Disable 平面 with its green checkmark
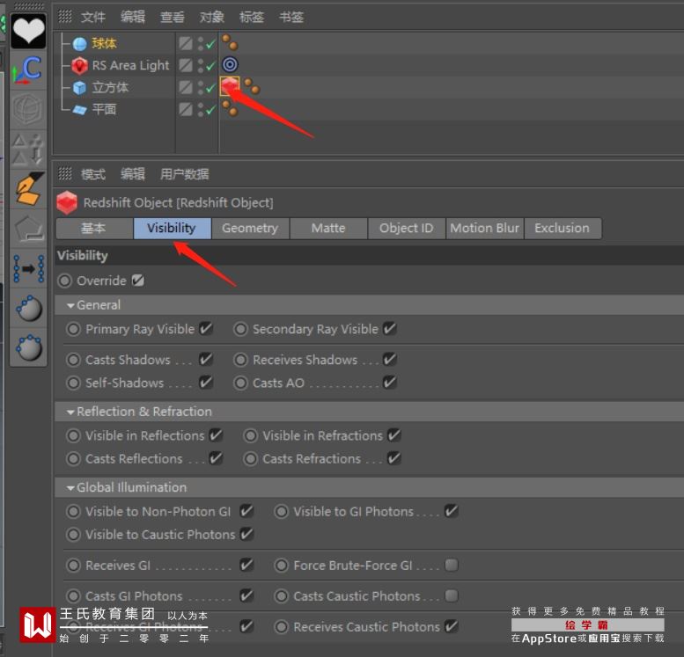Image resolution: width=684 pixels, height=657 pixels. coord(210,109)
